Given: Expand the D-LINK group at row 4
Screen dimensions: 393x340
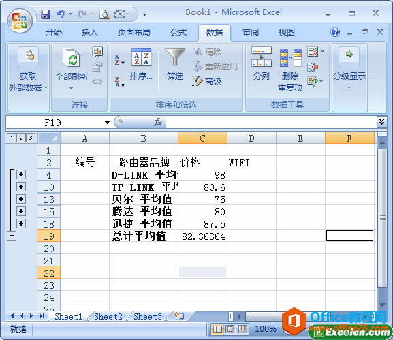Looking at the screenshot, I should (21, 174).
